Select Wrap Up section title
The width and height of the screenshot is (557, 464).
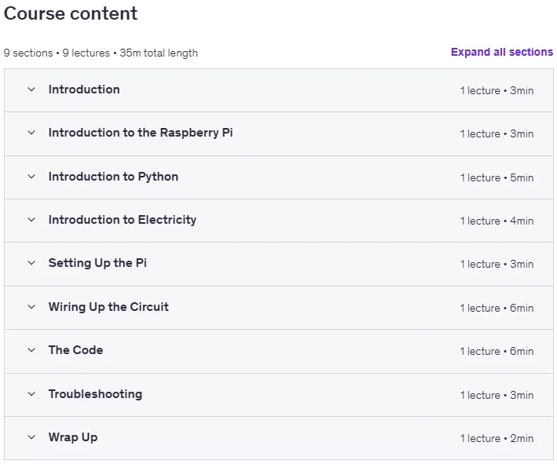tap(73, 438)
